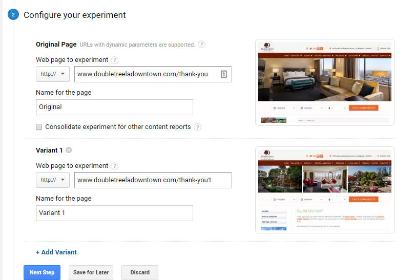415x280 pixels.
Task: Open the http:// protocol dropdown for Original Page
Action: pos(53,74)
